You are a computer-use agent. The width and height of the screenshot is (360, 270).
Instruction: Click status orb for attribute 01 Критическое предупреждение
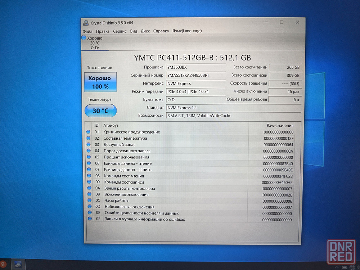89,132
